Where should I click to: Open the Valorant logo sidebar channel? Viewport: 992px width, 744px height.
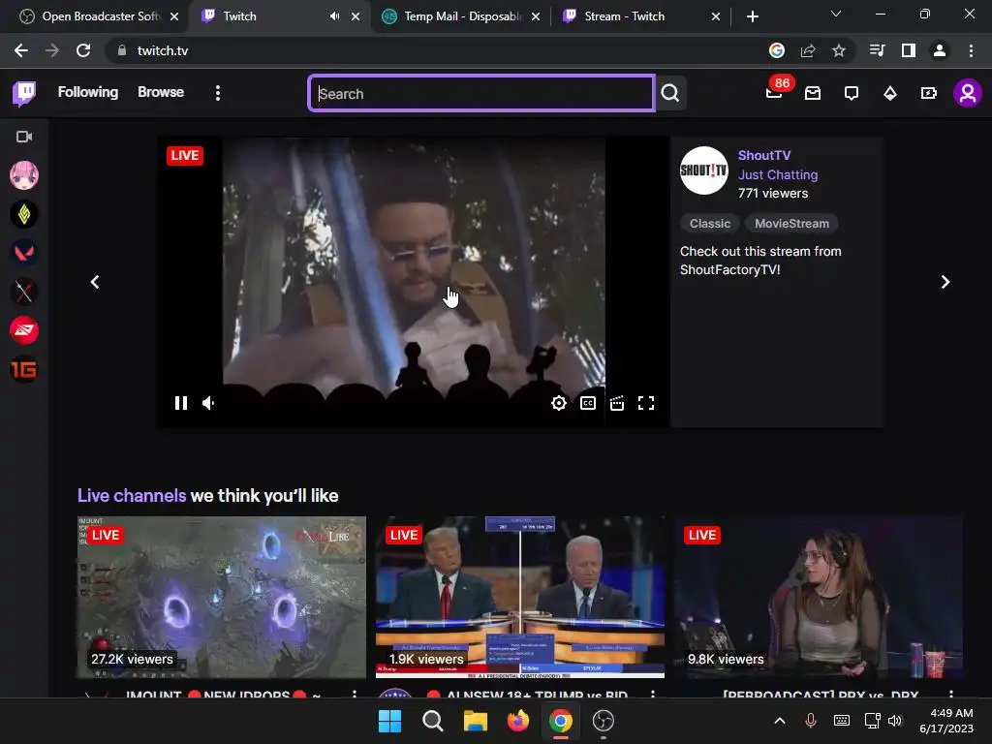(24, 253)
